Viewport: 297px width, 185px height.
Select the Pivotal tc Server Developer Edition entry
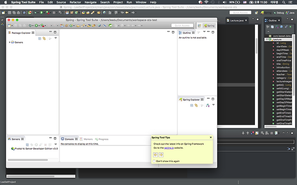35,149
